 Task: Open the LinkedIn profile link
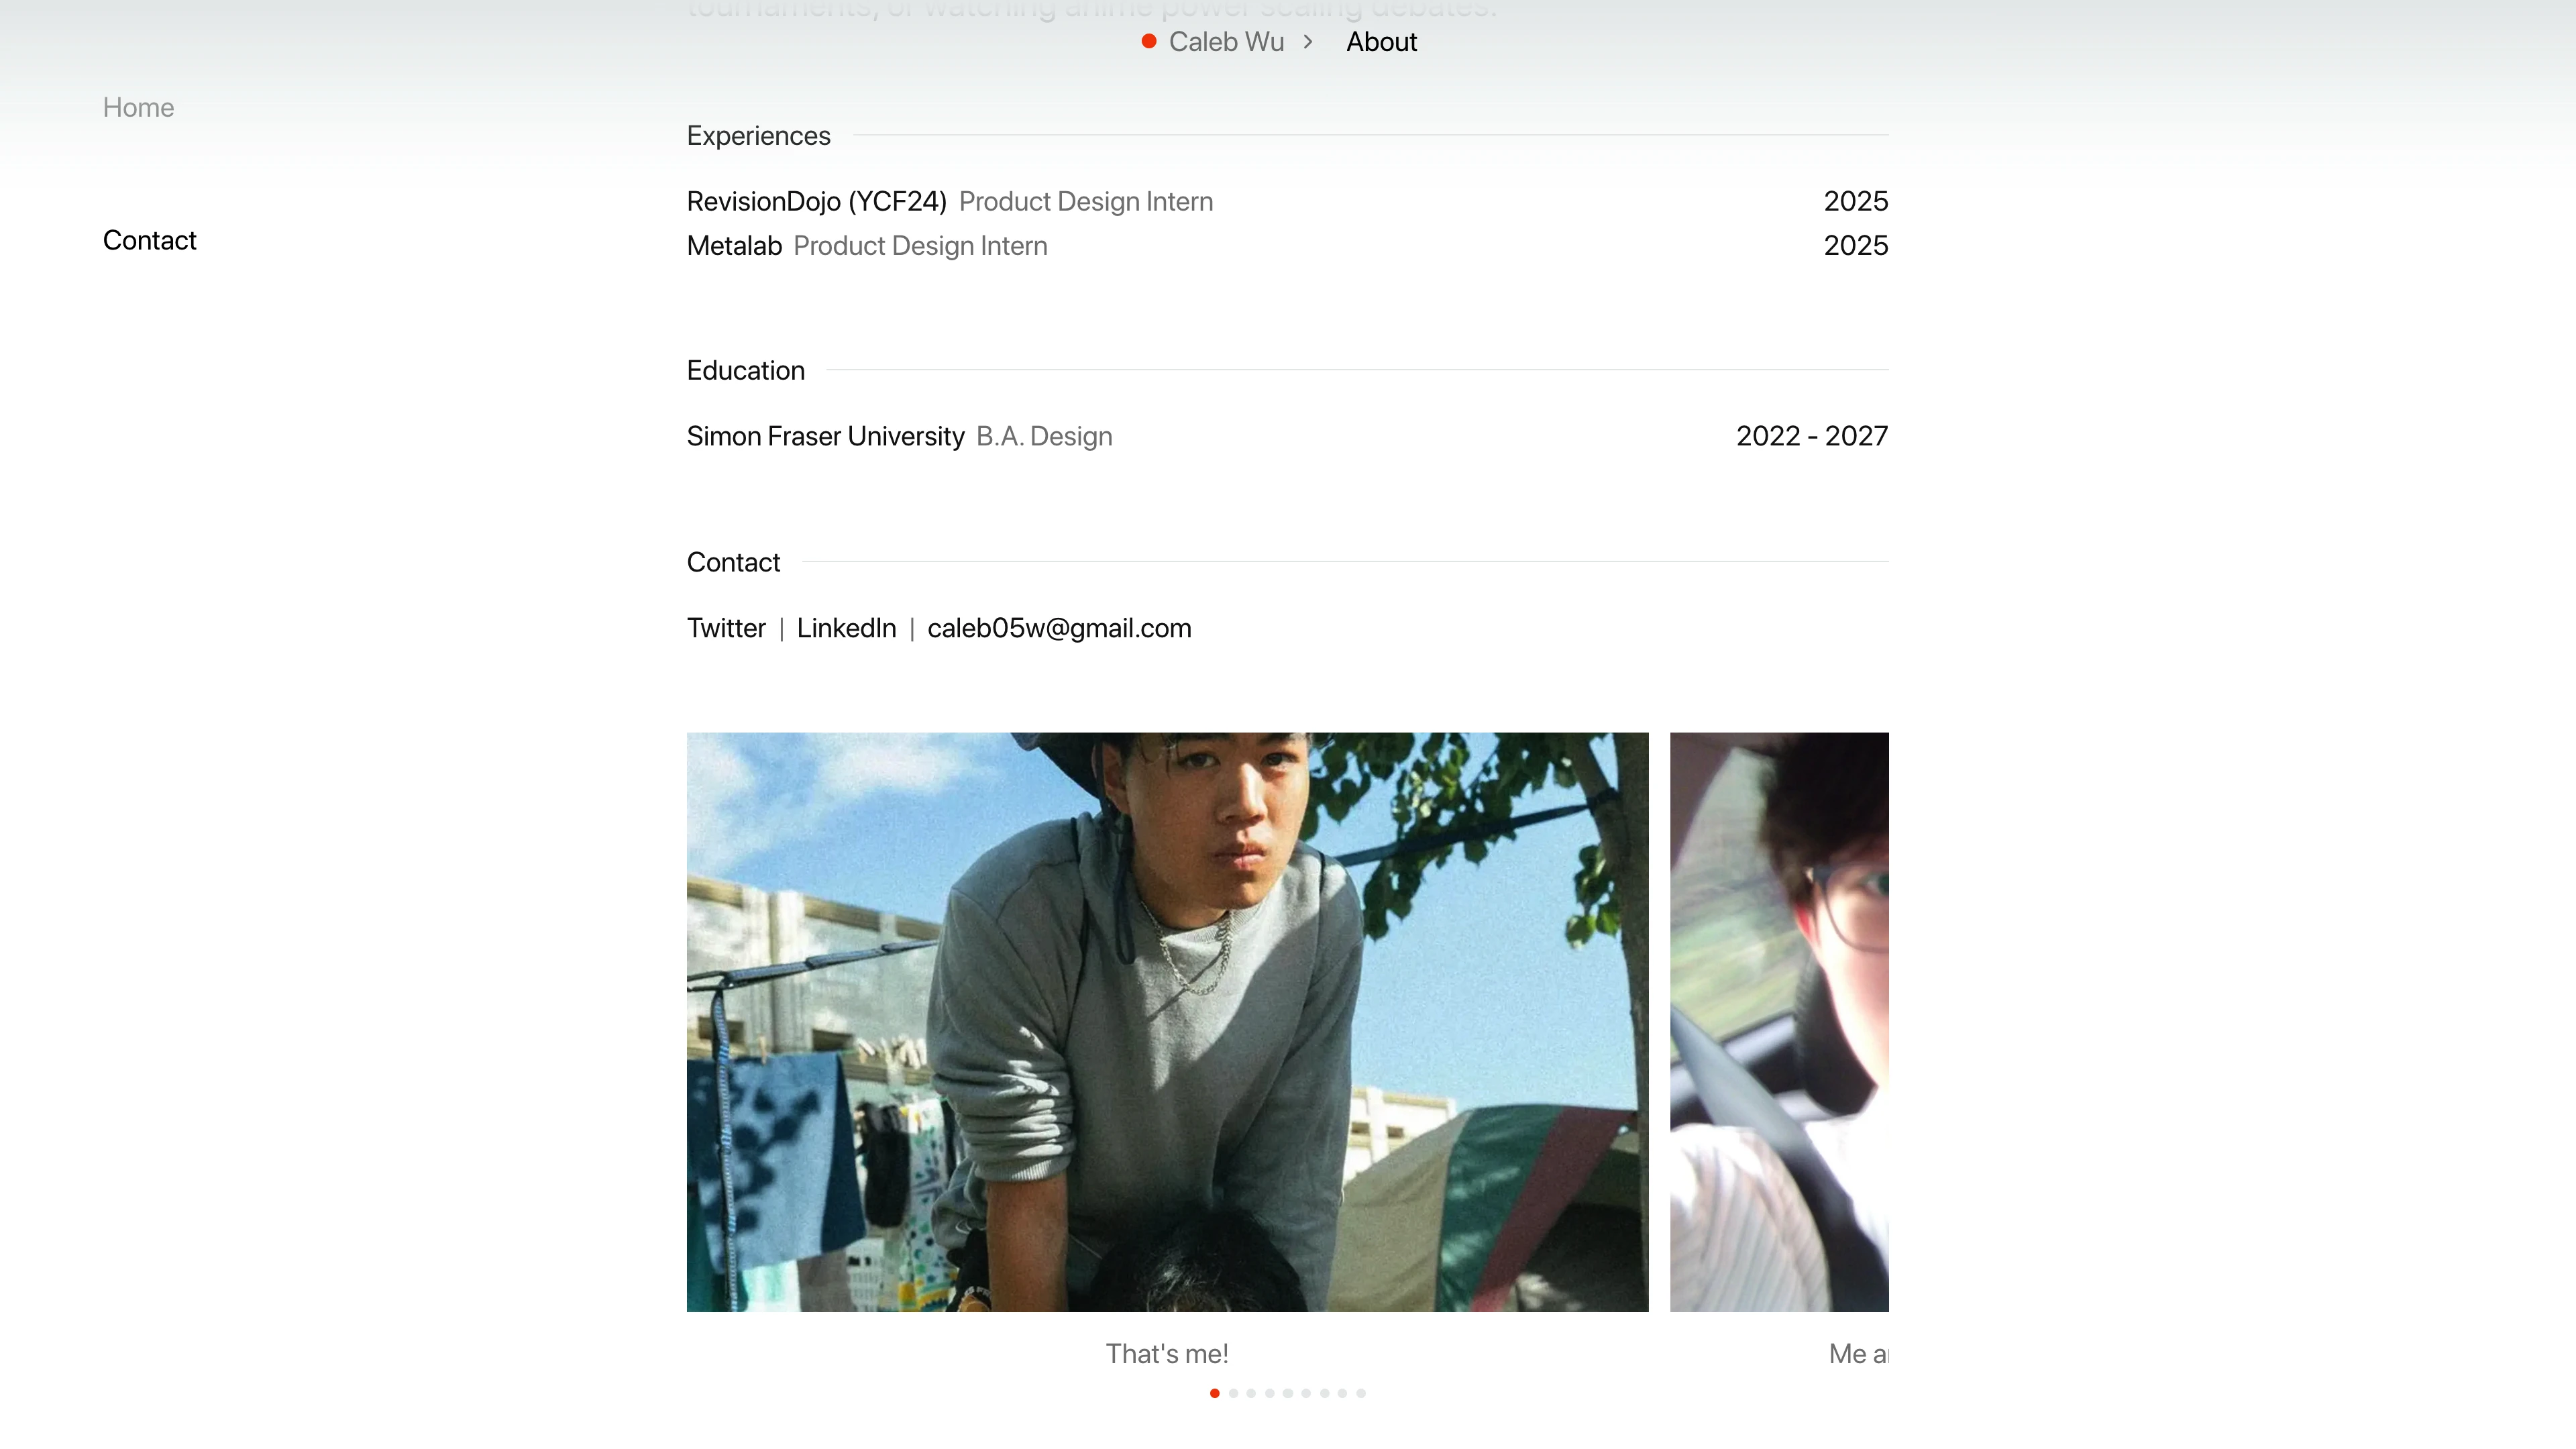[x=846, y=628]
